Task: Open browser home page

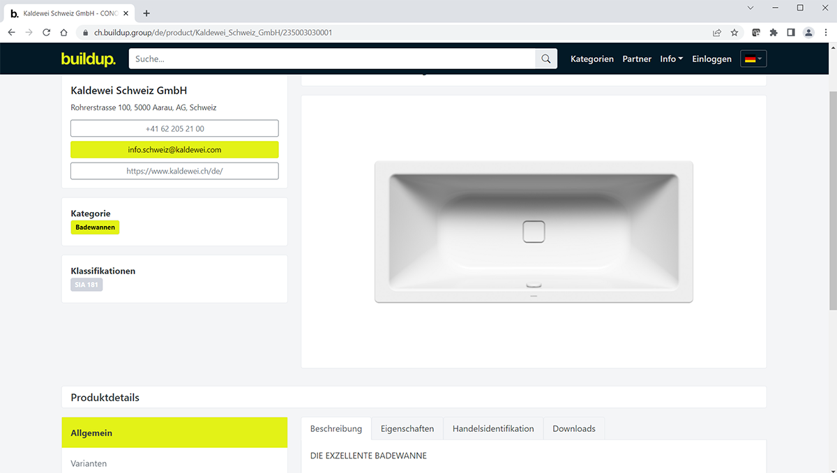Action: (64, 33)
